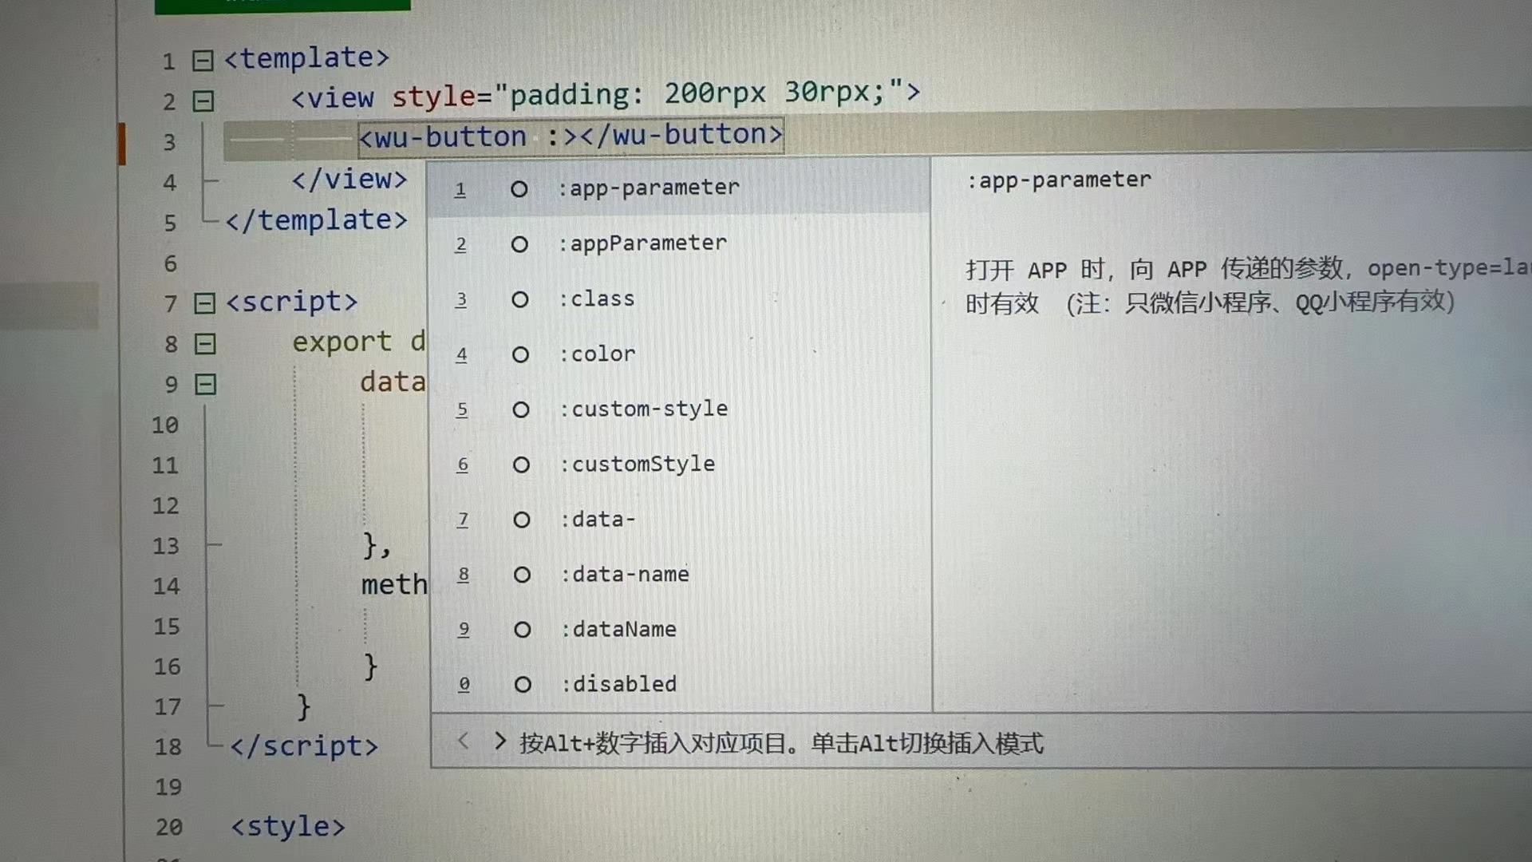The image size is (1532, 862).
Task: Click shortcut number 2 in suggestion list
Action: pos(460,245)
